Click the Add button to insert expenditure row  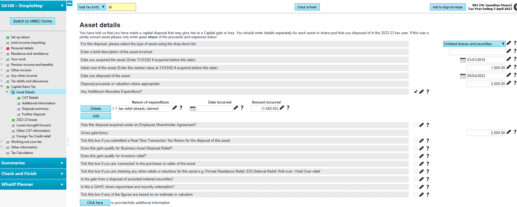tap(96, 116)
